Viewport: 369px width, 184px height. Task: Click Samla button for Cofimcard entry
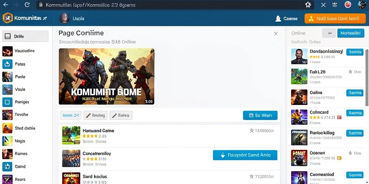point(355,113)
